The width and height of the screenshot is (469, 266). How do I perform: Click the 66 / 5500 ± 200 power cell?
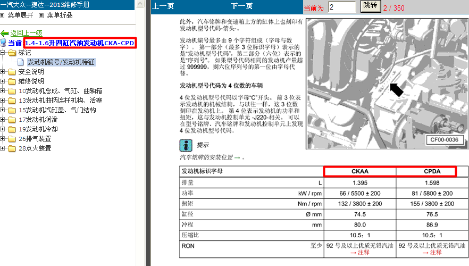point(360,193)
